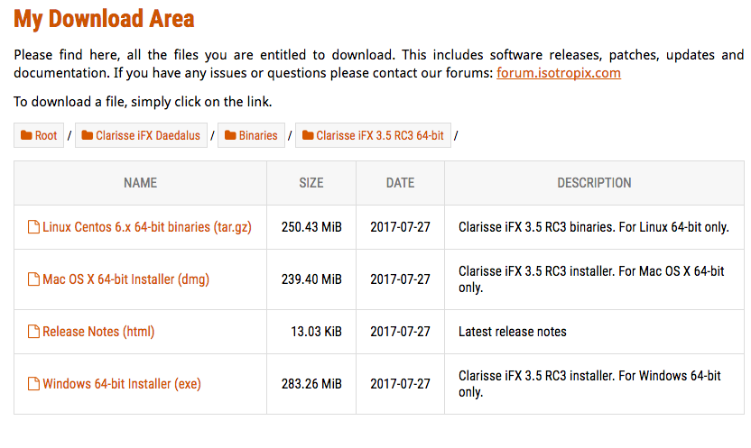Click the date in the Release Notes row
Image resolution: width=751 pixels, height=448 pixels.
tap(401, 332)
